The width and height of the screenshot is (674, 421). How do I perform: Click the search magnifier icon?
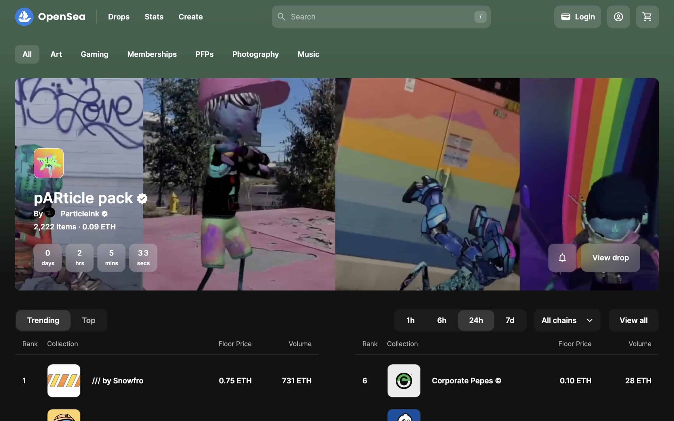[x=281, y=17]
